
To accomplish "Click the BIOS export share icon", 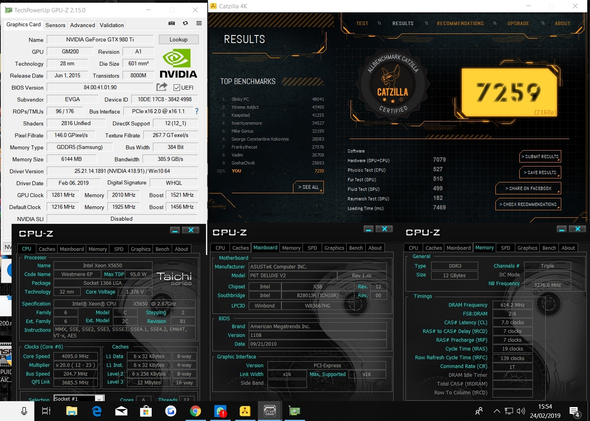I will click(162, 87).
